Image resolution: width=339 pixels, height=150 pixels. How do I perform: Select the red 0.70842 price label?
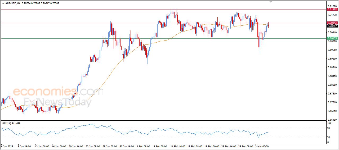[x=332, y=23]
